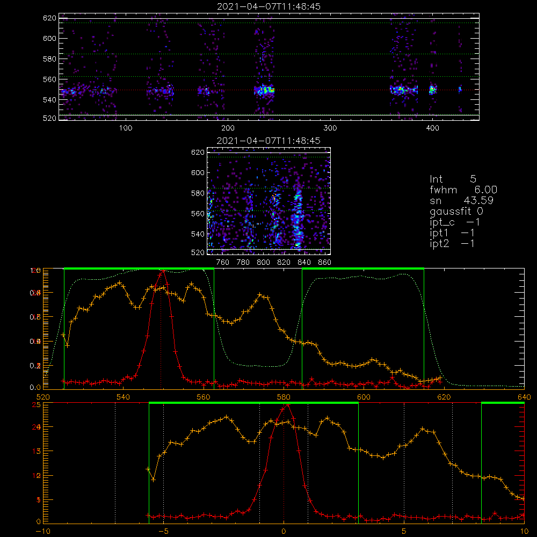This screenshot has height=537, width=537.
Task: Click red curve peak at 0 in bottom plot
Action: point(287,405)
